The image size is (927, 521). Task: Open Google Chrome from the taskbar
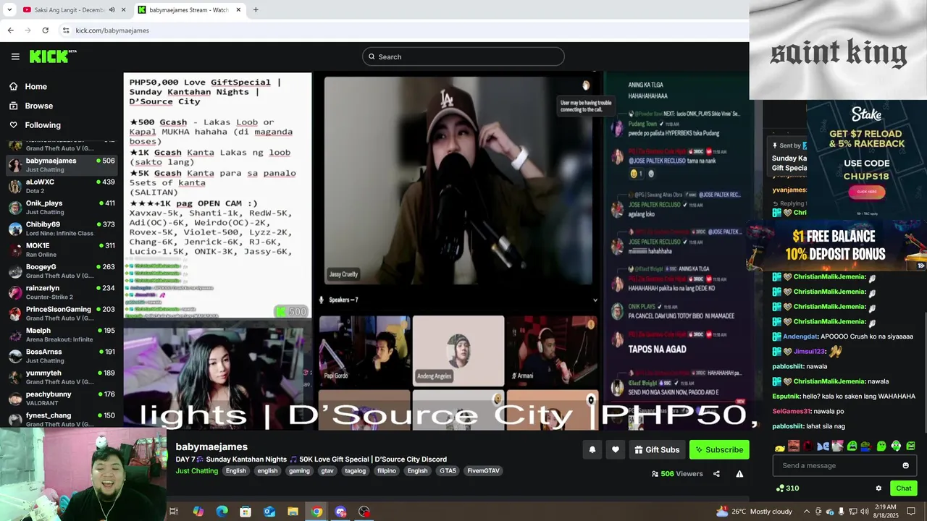click(x=316, y=512)
